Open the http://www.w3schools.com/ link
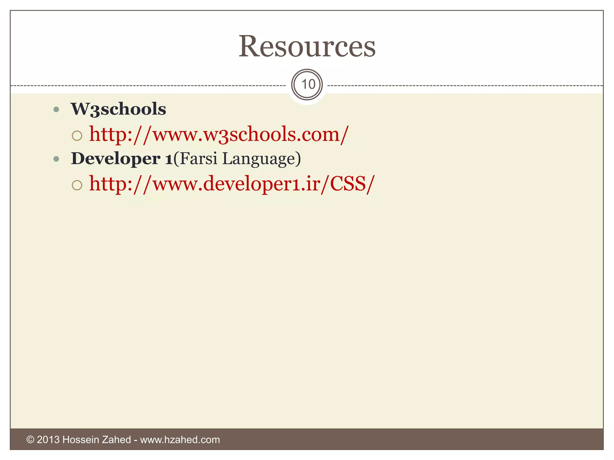The height and width of the screenshot is (460, 614). (x=219, y=134)
